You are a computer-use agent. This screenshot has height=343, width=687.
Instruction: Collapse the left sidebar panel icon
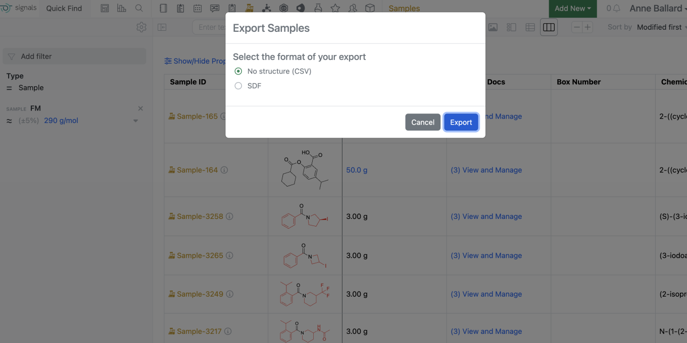[x=162, y=27]
